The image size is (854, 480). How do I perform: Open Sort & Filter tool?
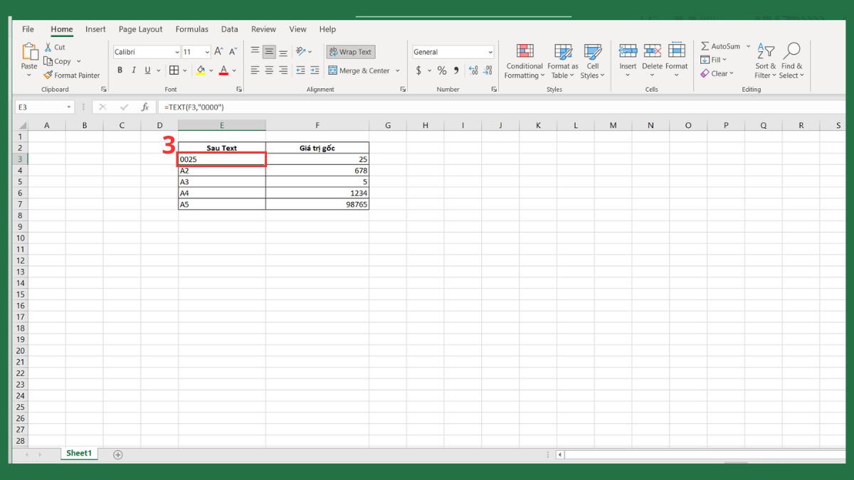click(x=766, y=52)
